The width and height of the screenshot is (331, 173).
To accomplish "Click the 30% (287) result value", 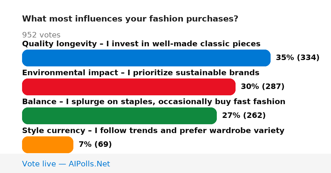I will click(263, 86).
